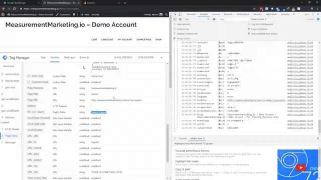Open the Default levels dropdown
Viewport: 321px width, 180px height.
coord(259,19)
